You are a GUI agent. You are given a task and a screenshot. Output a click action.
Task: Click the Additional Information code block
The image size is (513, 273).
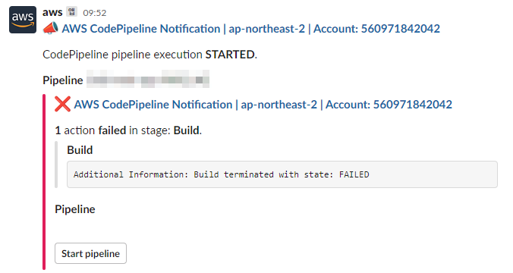click(282, 174)
